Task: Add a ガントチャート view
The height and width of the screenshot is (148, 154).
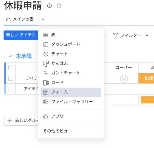Action: 71,73
